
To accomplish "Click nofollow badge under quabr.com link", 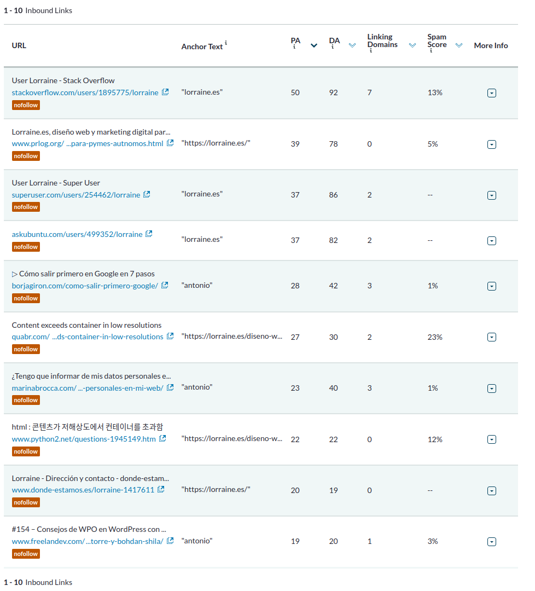I will [x=26, y=349].
